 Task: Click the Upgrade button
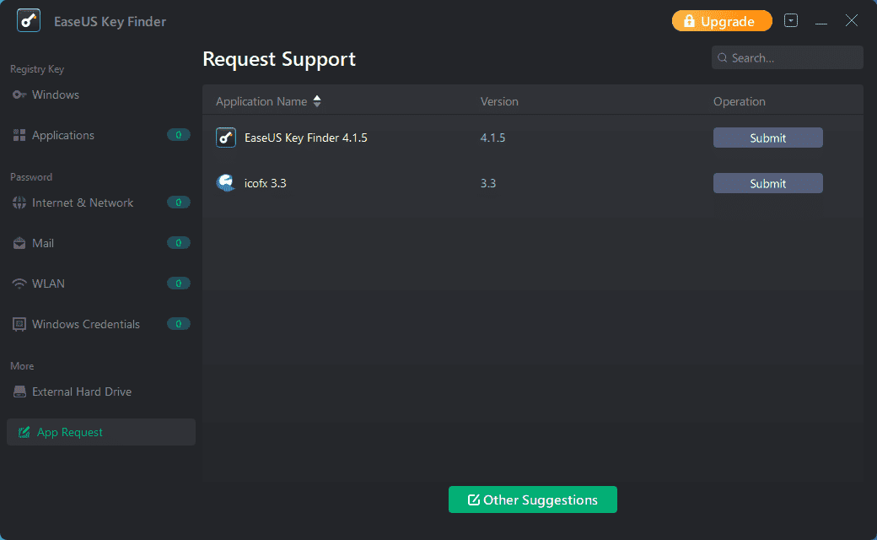coord(722,21)
